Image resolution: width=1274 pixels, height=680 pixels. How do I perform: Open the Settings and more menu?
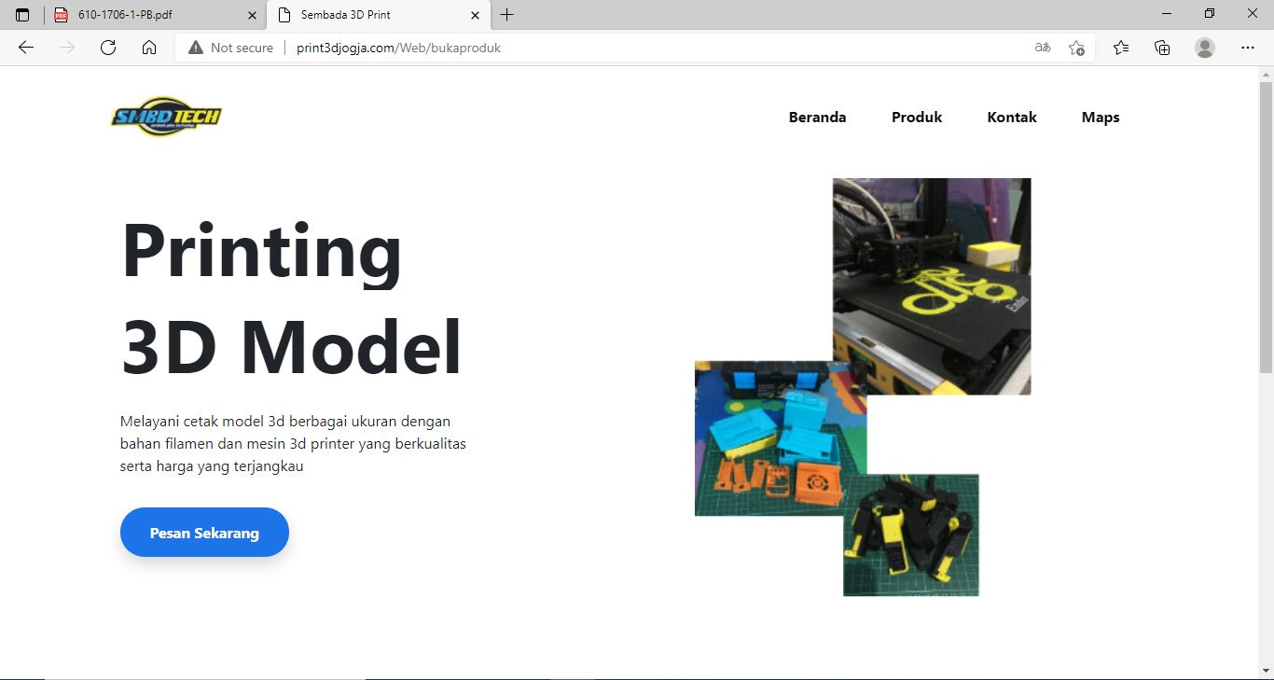point(1248,48)
